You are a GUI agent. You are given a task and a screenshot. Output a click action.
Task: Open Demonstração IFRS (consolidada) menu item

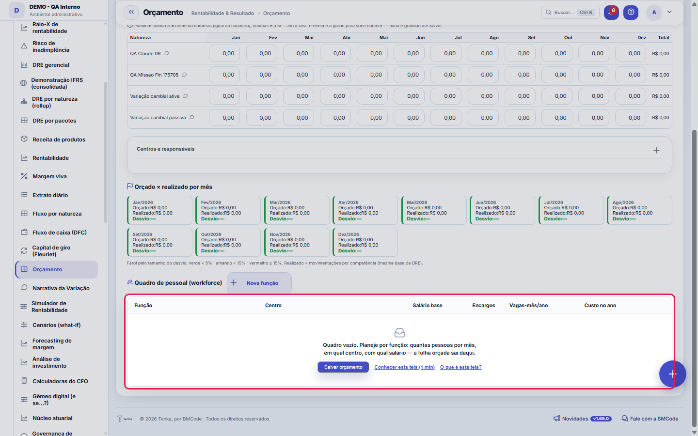tap(57, 83)
